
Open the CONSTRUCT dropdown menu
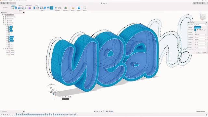(66, 10)
